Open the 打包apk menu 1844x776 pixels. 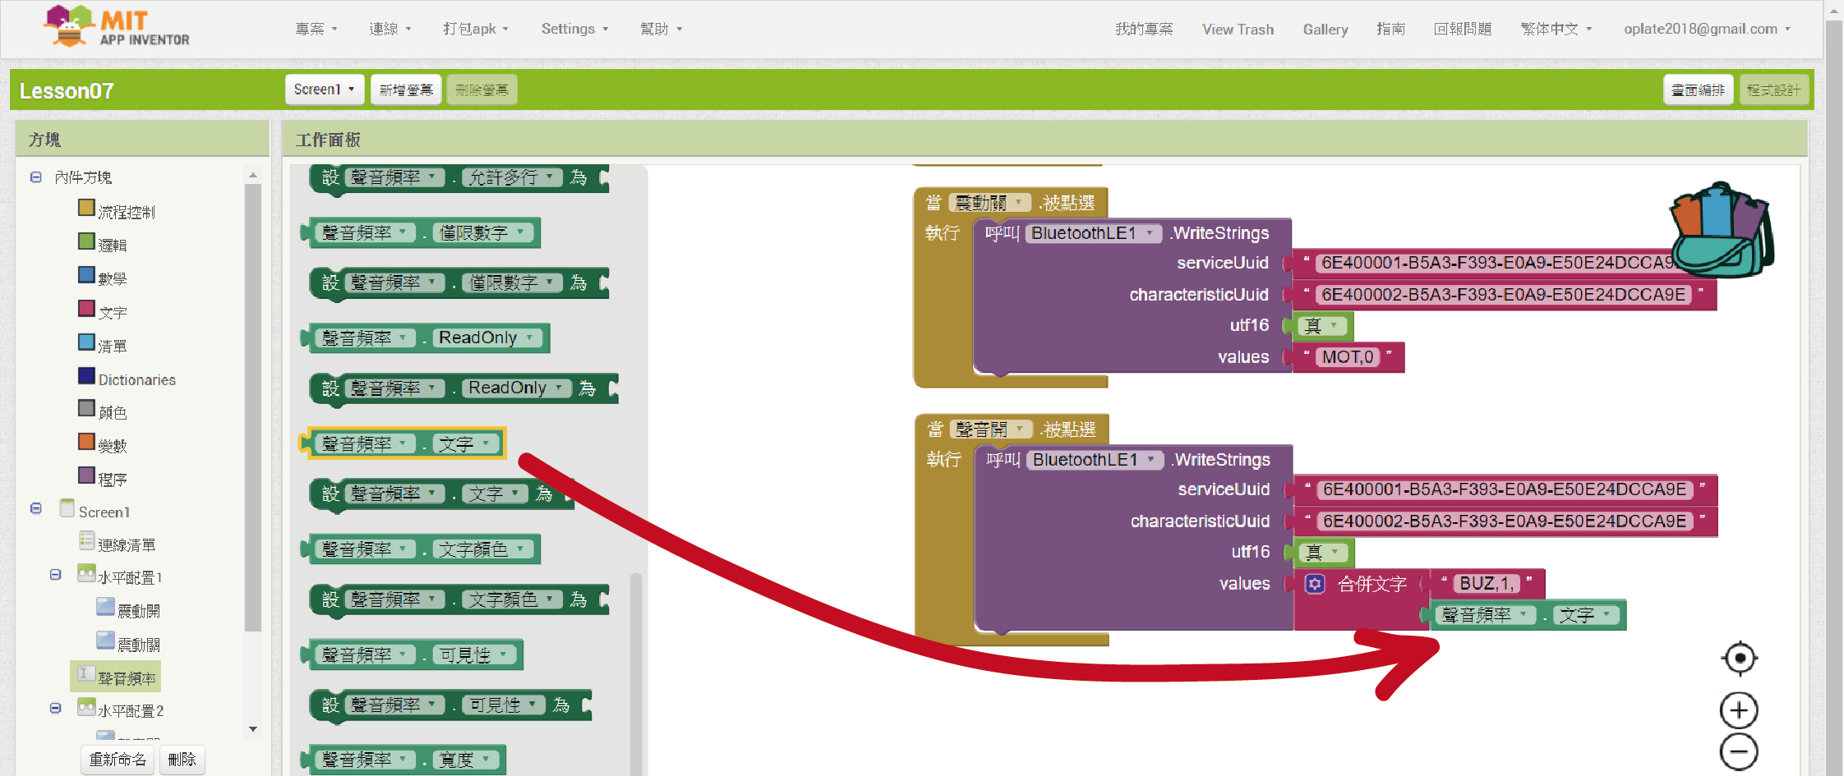[475, 29]
